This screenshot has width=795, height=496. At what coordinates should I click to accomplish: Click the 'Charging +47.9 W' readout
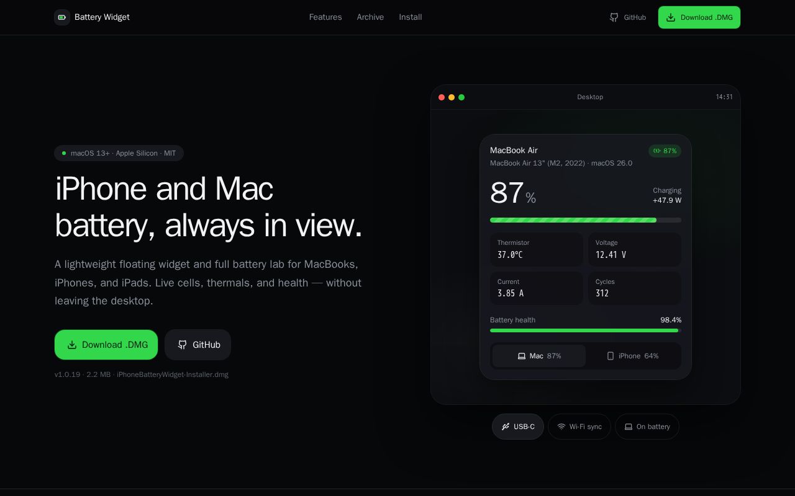(667, 195)
